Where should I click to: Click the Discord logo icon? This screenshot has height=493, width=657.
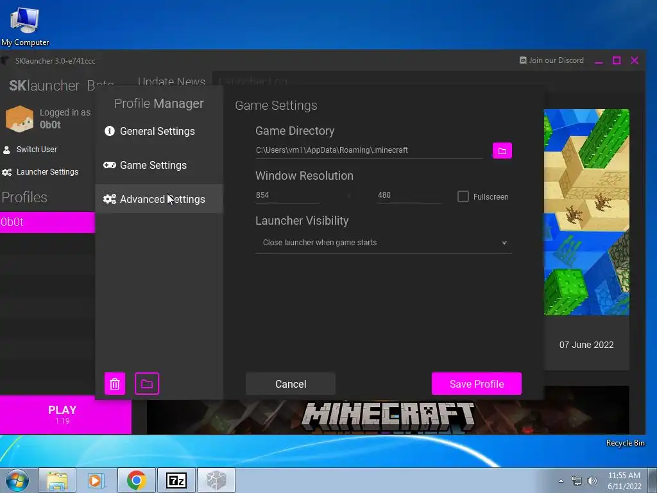tap(523, 60)
